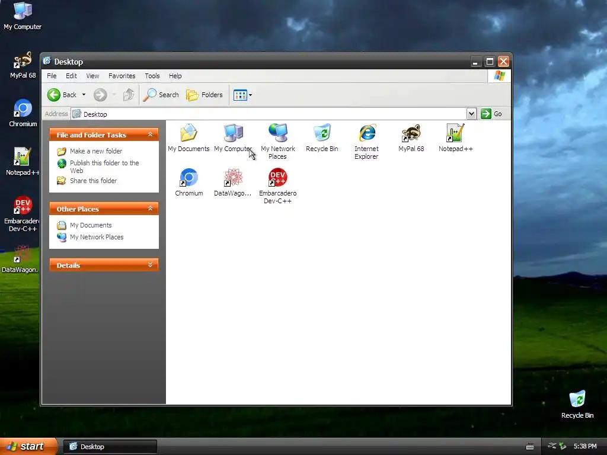Select MyPal 68 shortcut on desktop background
The image size is (607, 455).
tap(23, 65)
